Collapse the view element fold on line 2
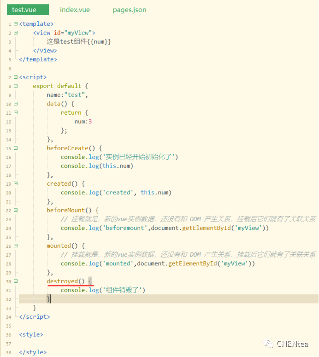Screen dimensions: 319x357 (x=16, y=33)
